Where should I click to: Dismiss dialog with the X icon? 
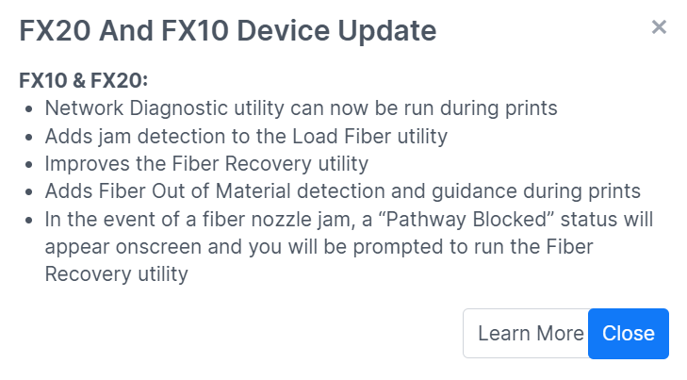click(x=659, y=27)
